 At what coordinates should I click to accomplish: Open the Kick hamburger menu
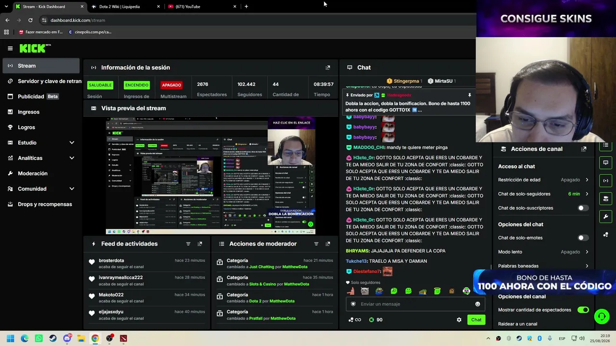click(10, 48)
